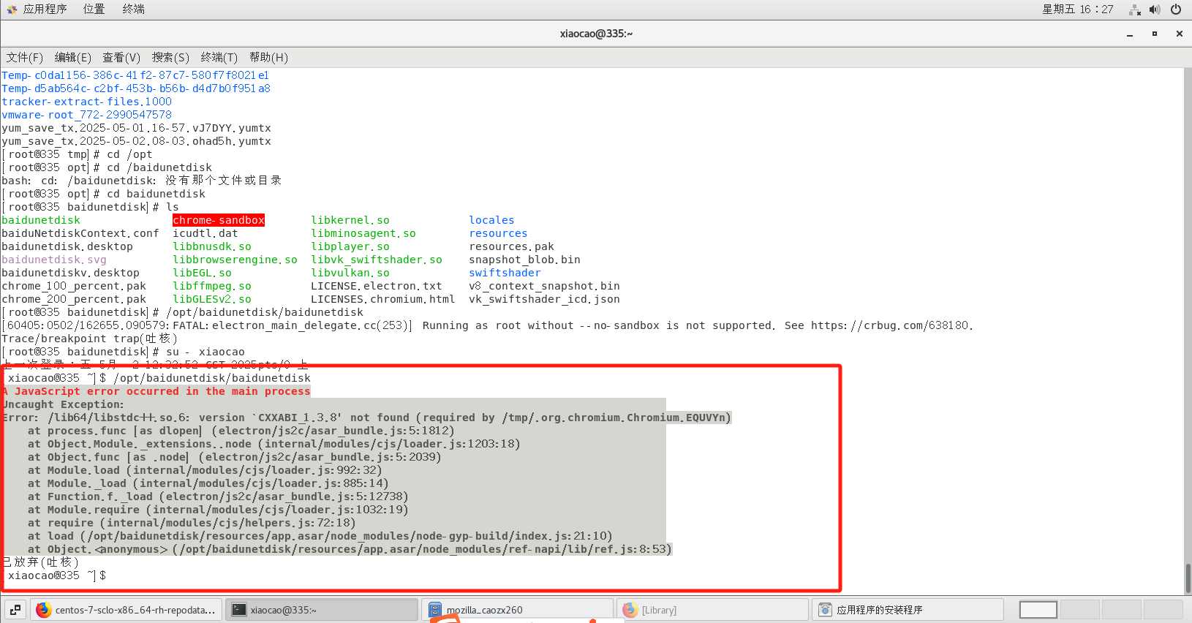Click the https://crbug.com/638180 URL text
Image resolution: width=1192 pixels, height=623 pixels.
coord(889,325)
